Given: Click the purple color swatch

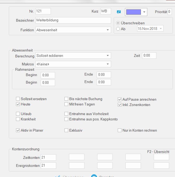Looking at the screenshot, I should [x=133, y=12].
